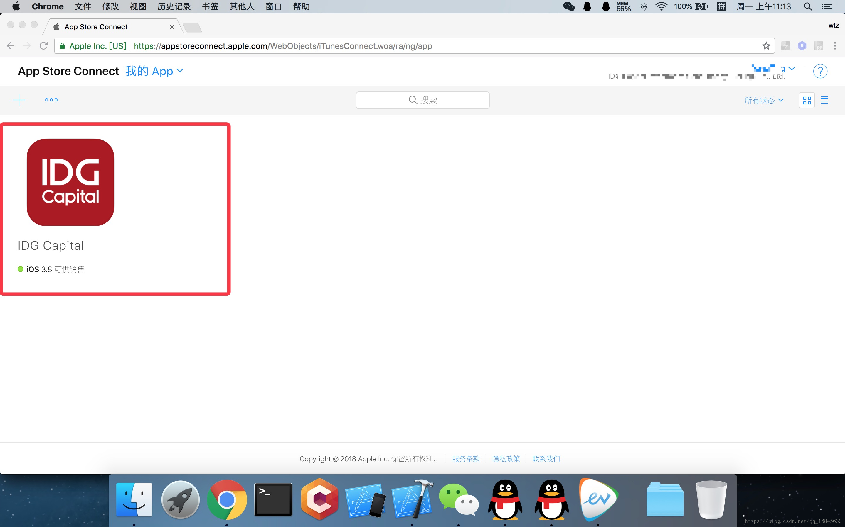Open the orange hexagon C app in dock
The width and height of the screenshot is (845, 527).
[319, 499]
